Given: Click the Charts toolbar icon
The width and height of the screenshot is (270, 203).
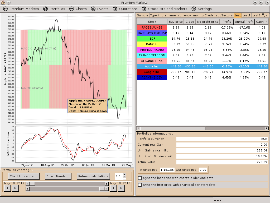Looking at the screenshot, I should pyautogui.click(x=72, y=9).
